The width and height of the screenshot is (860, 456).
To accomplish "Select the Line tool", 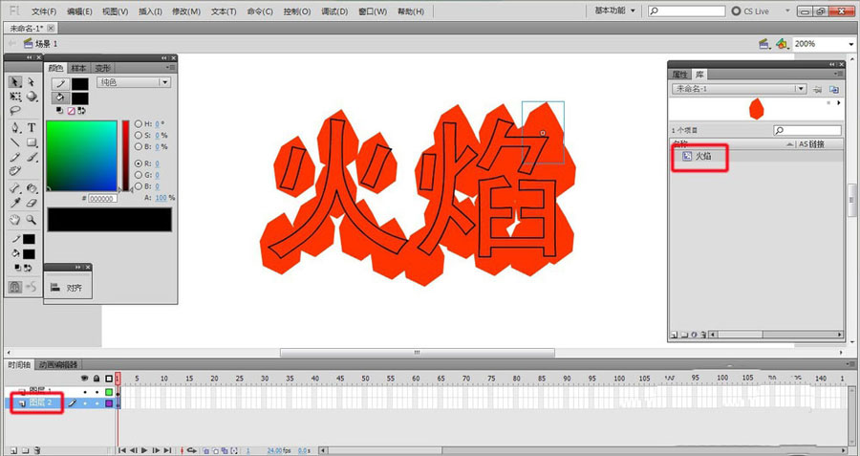I will (x=16, y=142).
